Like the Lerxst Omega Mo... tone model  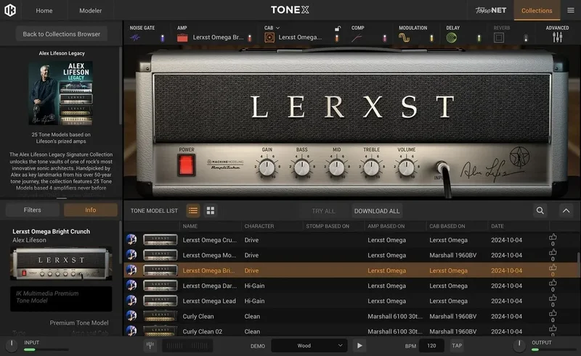coord(553,252)
